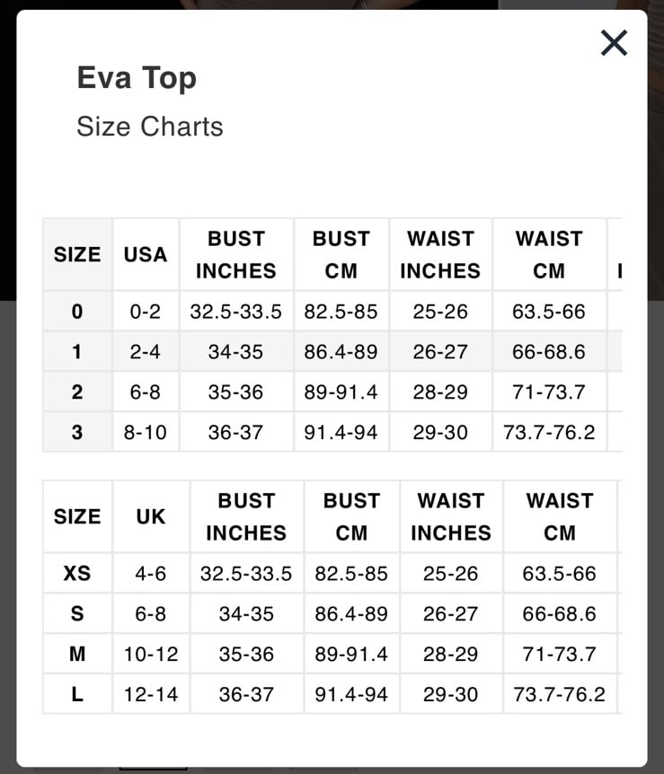This screenshot has height=774, width=664.
Task: Click the 82.5-85 bust cell in UK table
Action: (x=351, y=573)
